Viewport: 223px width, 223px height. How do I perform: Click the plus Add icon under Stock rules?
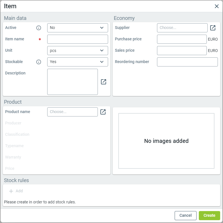tap(11, 191)
